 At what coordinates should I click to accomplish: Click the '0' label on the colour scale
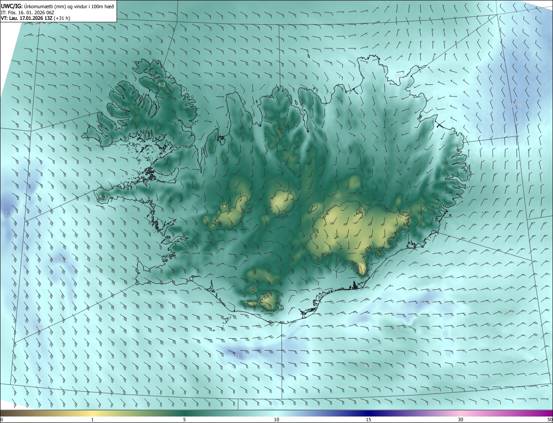[x=2, y=420]
